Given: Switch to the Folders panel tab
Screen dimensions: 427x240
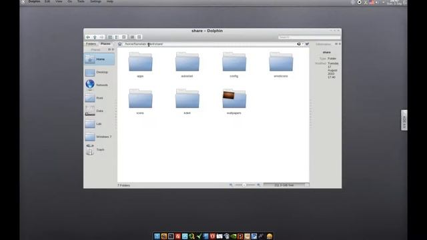Looking at the screenshot, I should pyautogui.click(x=91, y=44).
